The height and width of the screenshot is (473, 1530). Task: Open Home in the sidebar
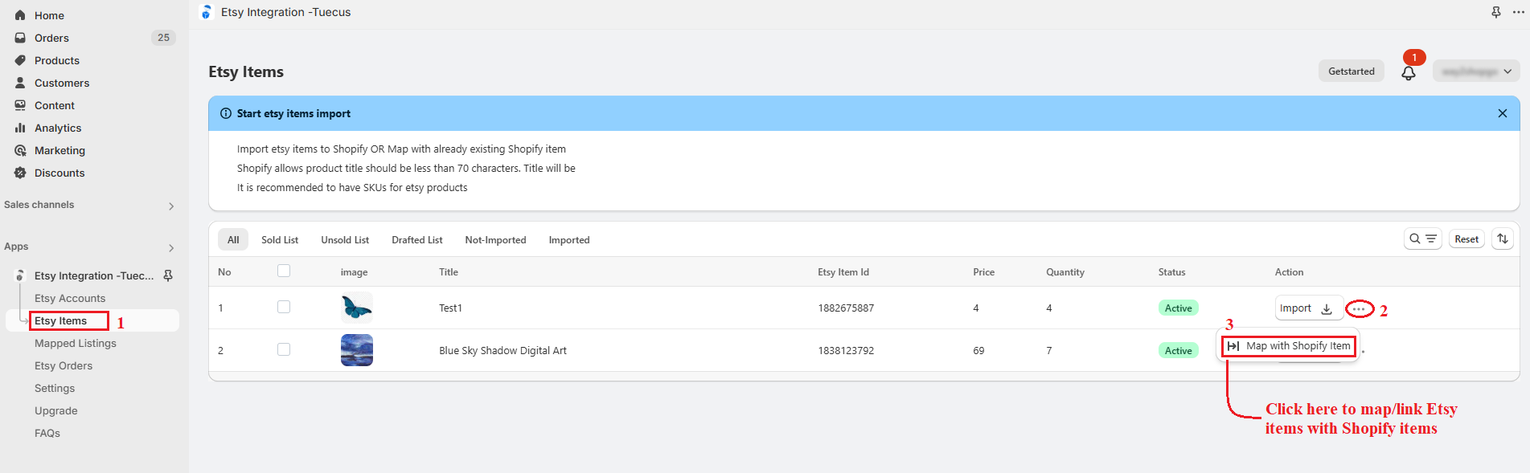coord(49,15)
